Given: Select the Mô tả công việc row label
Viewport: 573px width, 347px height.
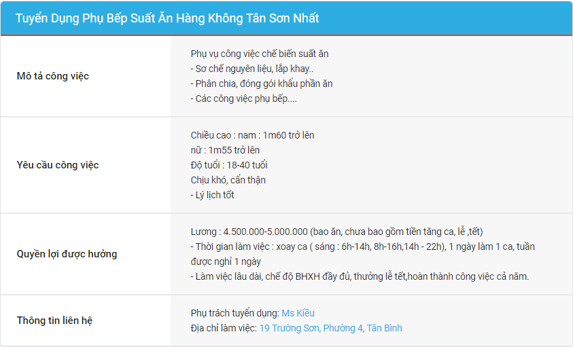Looking at the screenshot, I should [x=53, y=76].
